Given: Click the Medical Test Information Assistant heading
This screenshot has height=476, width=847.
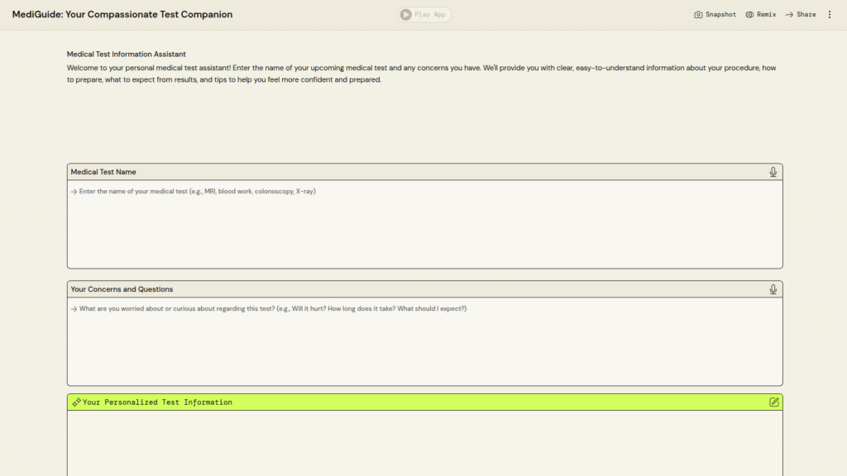Looking at the screenshot, I should pos(127,55).
